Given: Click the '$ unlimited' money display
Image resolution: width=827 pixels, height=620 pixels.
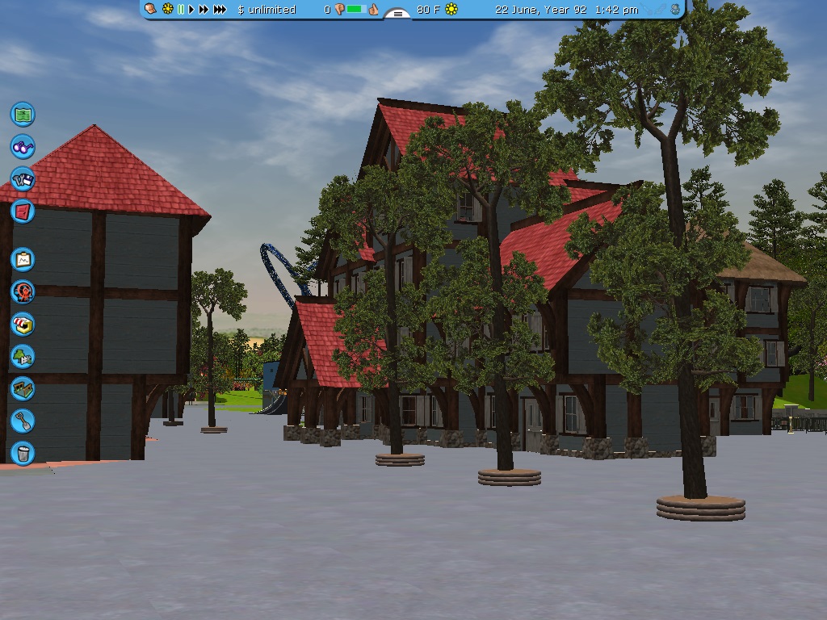Looking at the screenshot, I should point(267,10).
